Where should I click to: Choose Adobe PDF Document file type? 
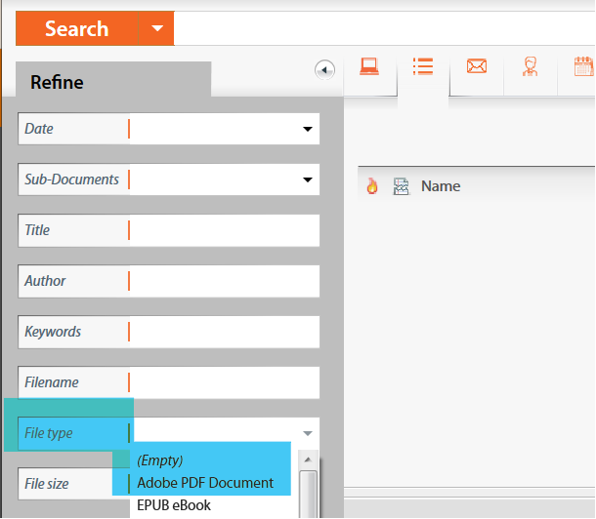tap(205, 483)
